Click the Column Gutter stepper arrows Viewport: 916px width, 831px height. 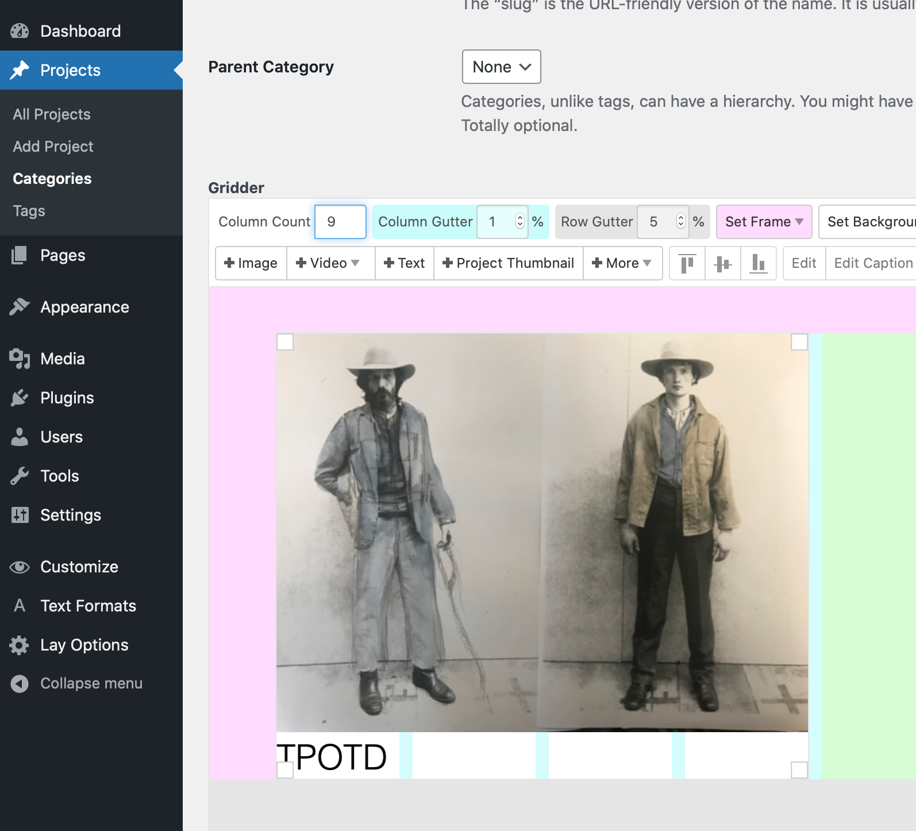click(519, 222)
